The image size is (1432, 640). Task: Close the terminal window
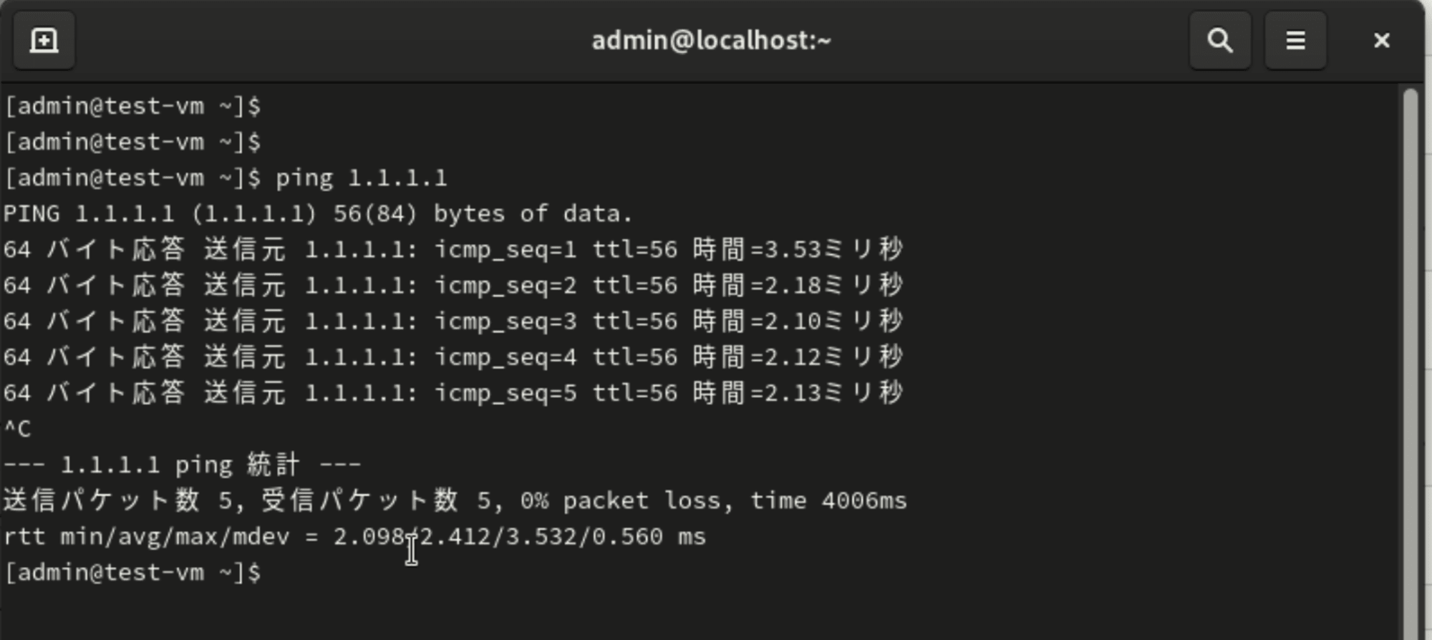click(x=1381, y=40)
